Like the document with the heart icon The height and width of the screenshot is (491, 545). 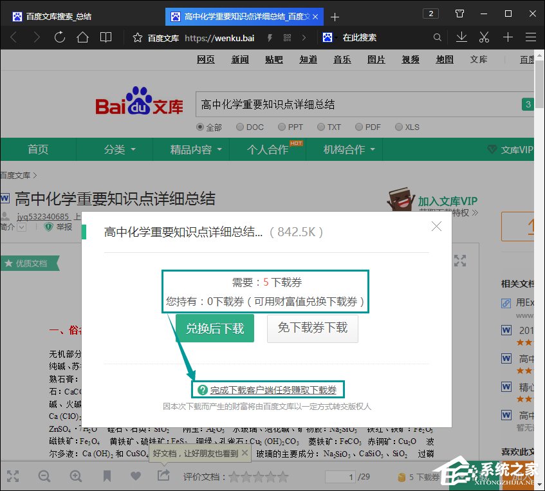[134, 476]
